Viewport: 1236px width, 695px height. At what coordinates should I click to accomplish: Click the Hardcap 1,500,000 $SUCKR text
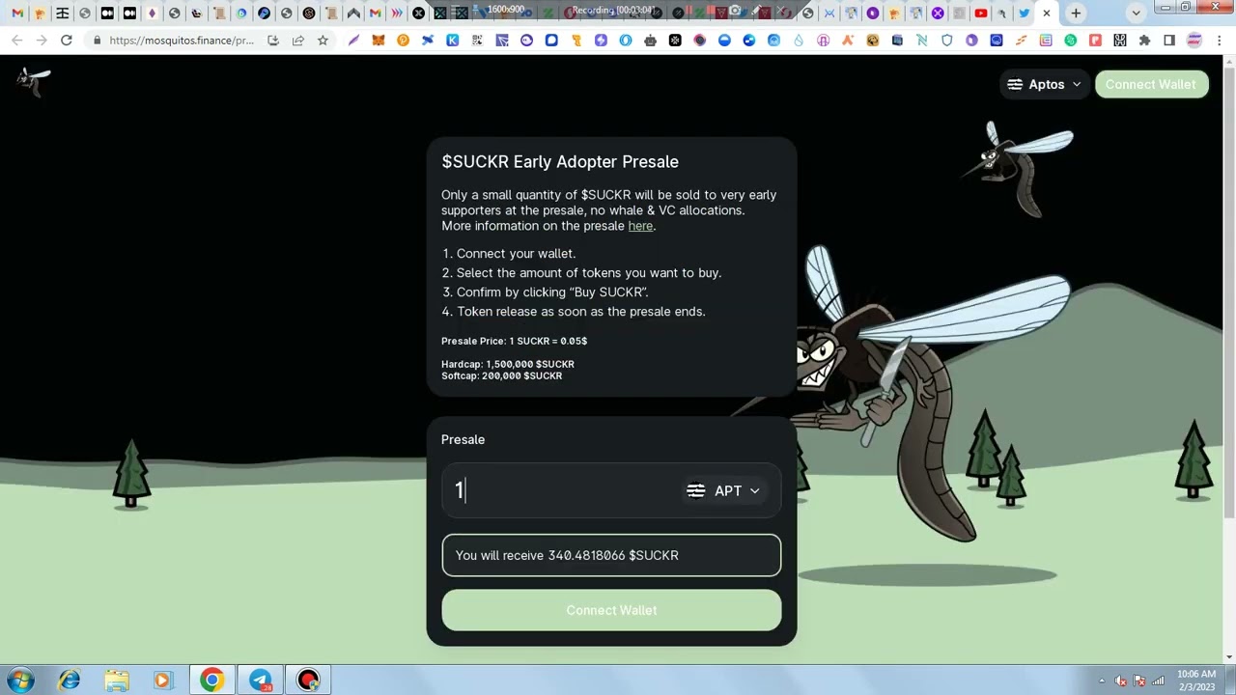(508, 364)
